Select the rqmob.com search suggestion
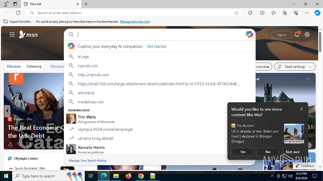 pyautogui.click(x=159, y=66)
